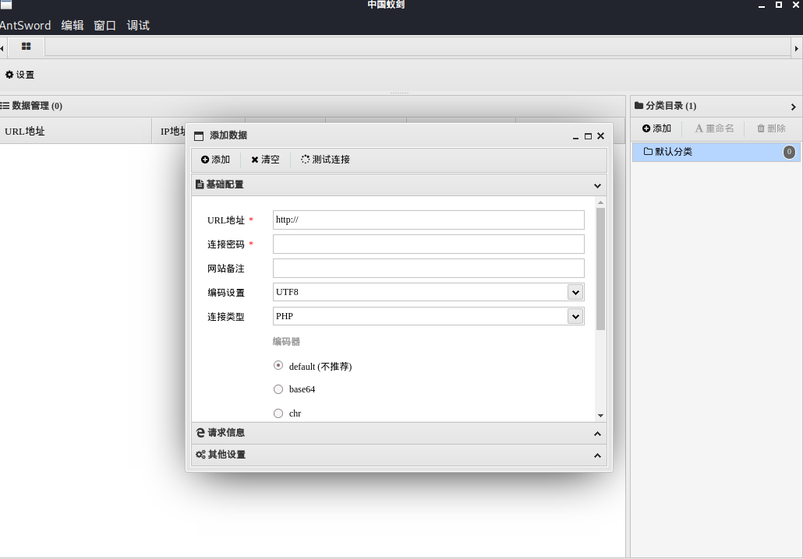The height and width of the screenshot is (559, 803).
Task: Close the 添加数据 dialog
Action: pos(601,135)
